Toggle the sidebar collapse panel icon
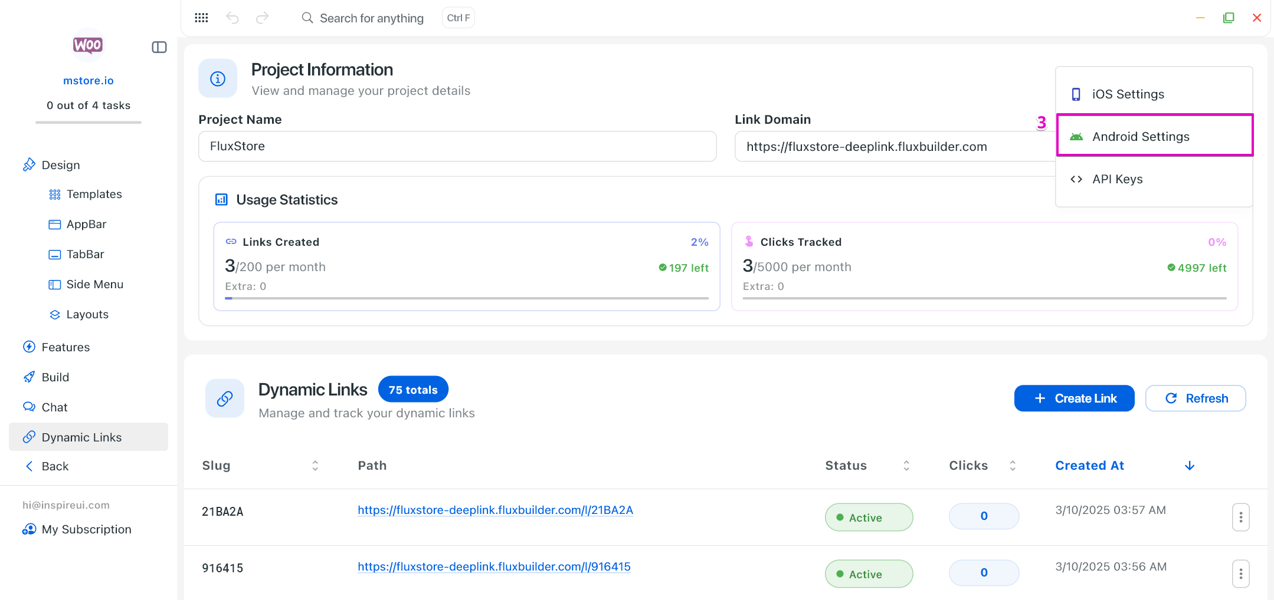The height and width of the screenshot is (600, 1274). pos(159,47)
